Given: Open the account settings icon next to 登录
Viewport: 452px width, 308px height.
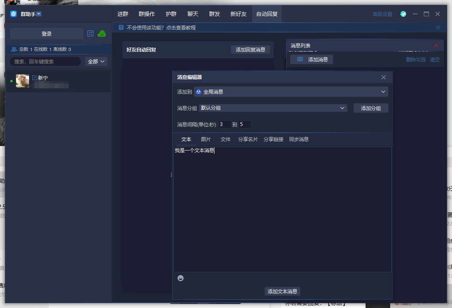Looking at the screenshot, I should tap(90, 34).
